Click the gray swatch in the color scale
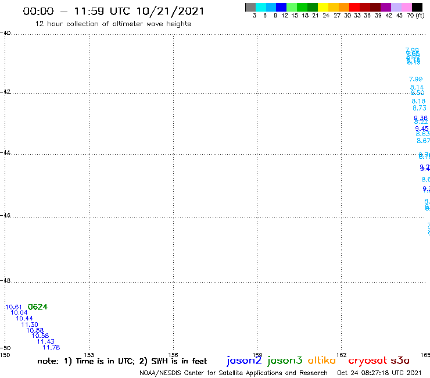Viewport: 430px width, 378px height. pos(250,7)
